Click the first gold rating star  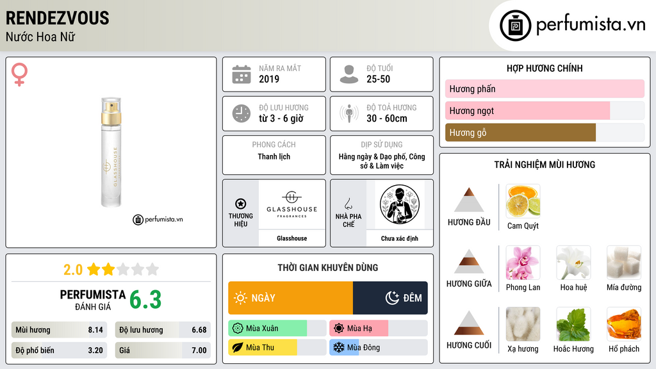[94, 269]
